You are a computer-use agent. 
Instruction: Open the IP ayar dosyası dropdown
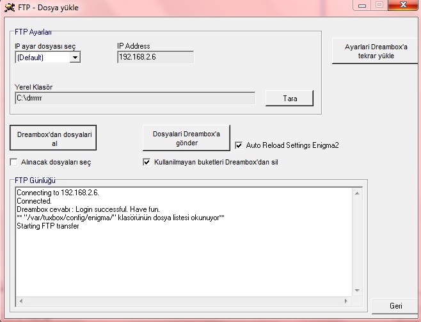click(75, 57)
